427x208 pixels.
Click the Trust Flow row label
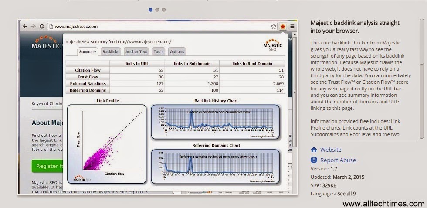pos(88,77)
